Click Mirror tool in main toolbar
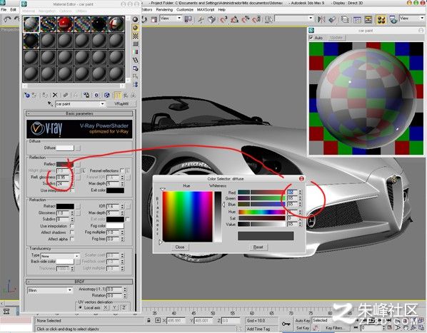The height and width of the screenshot is (333, 427). tap(321, 19)
